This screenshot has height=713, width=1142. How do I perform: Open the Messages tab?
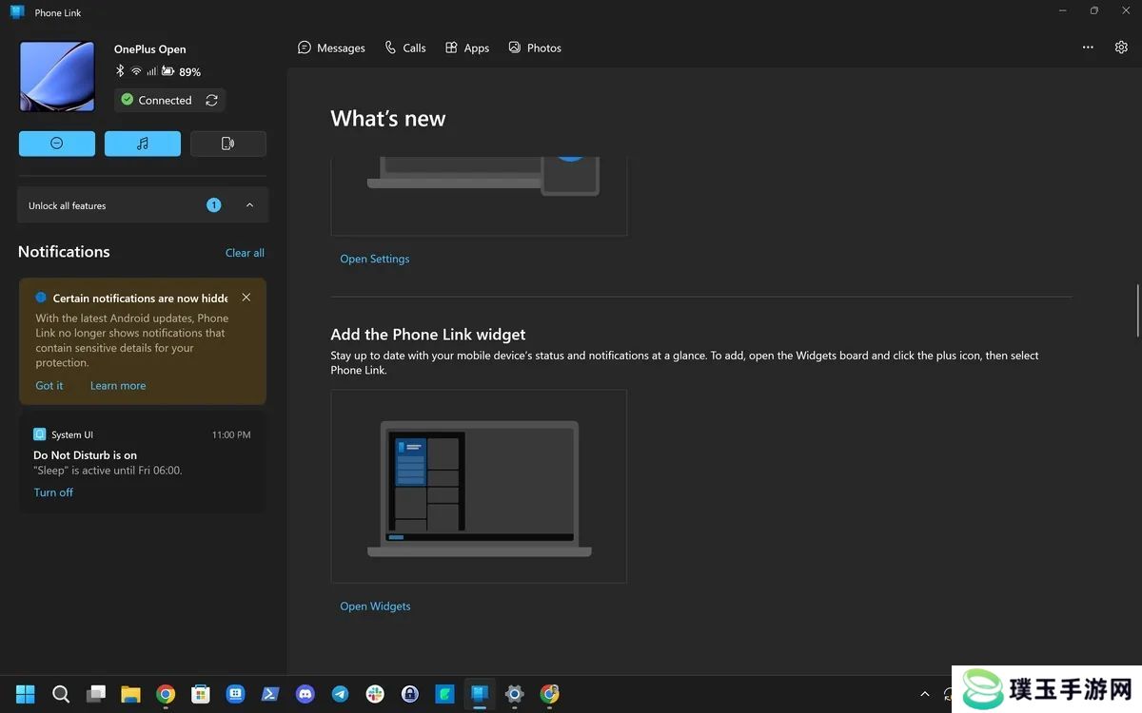(331, 48)
